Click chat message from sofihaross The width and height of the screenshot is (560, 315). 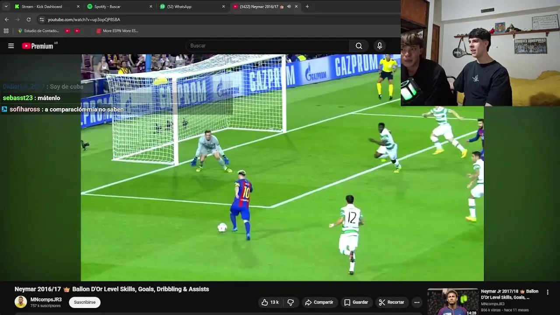[63, 109]
